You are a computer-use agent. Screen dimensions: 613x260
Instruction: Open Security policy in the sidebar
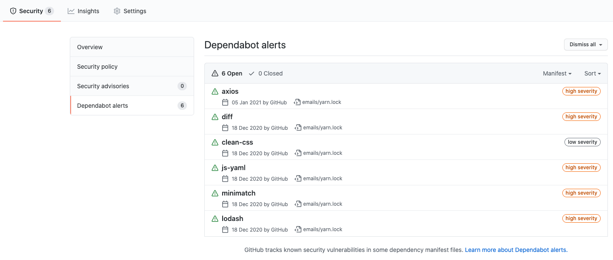pos(132,67)
